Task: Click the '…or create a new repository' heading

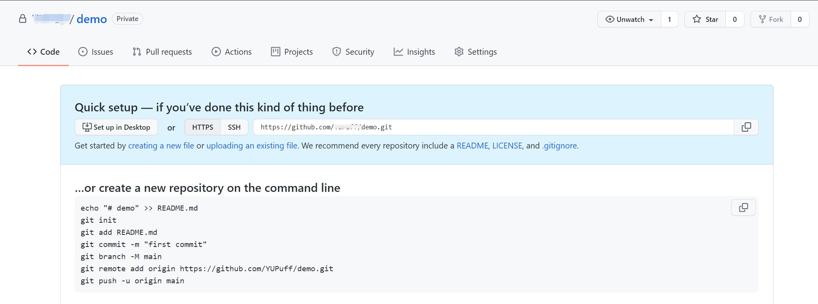Action: click(x=207, y=188)
